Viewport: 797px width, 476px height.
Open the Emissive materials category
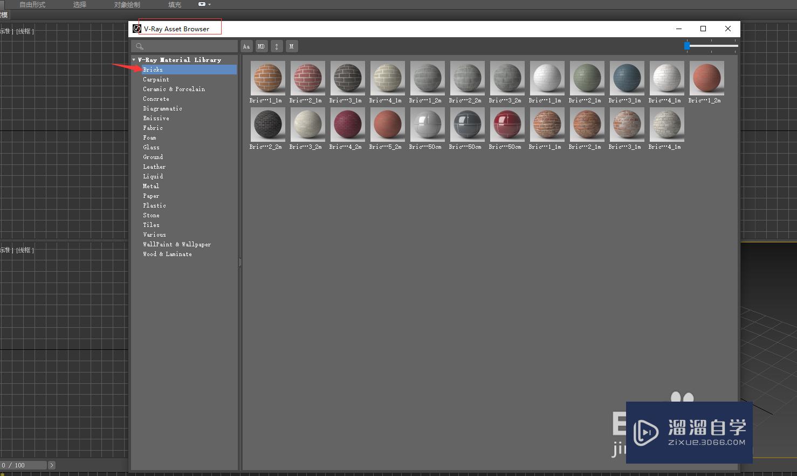[x=156, y=118]
